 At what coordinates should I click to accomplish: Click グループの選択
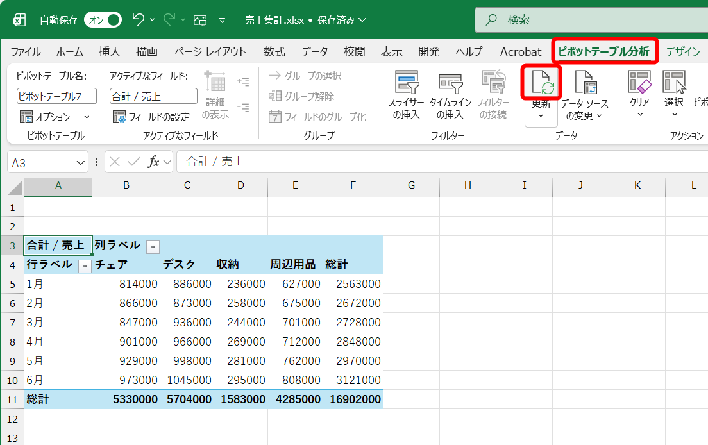pos(305,76)
